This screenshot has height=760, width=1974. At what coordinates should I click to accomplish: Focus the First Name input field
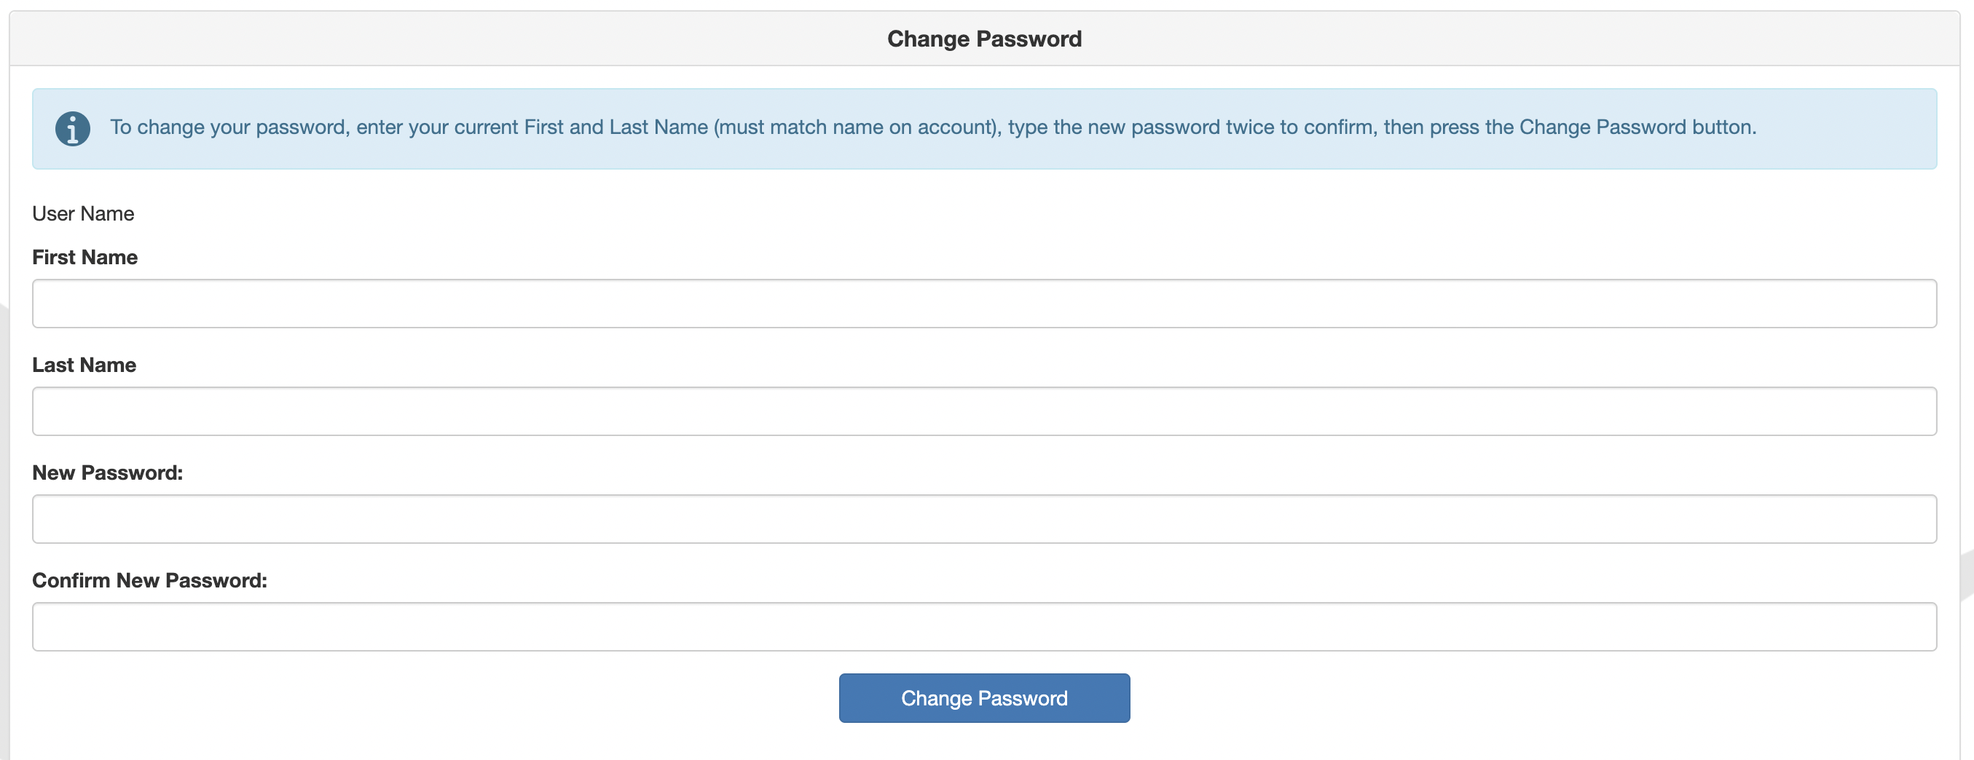[x=984, y=304]
